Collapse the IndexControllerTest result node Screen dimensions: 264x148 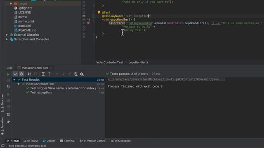pyautogui.click(x=18, y=84)
